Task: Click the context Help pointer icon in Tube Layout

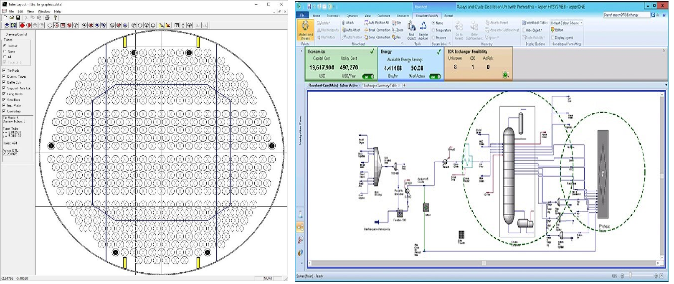Action: point(55,18)
